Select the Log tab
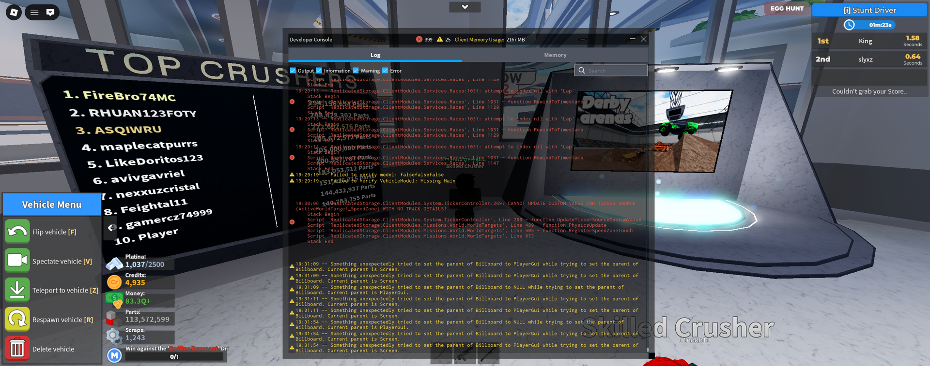Image resolution: width=930 pixels, height=366 pixels. click(375, 55)
